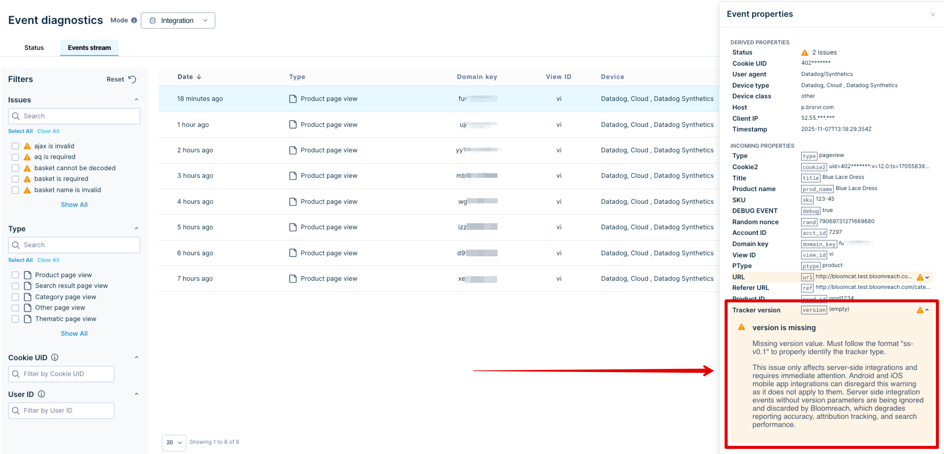Click the URL row warning icon
944x454 pixels.
(920, 277)
